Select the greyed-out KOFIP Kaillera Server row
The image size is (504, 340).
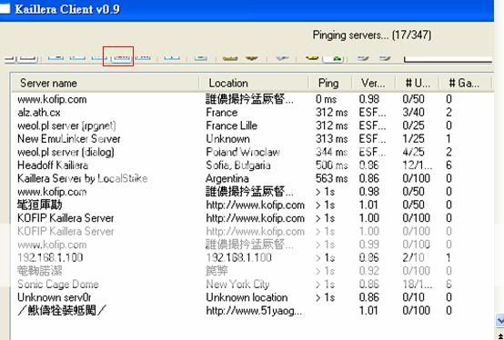(66, 232)
